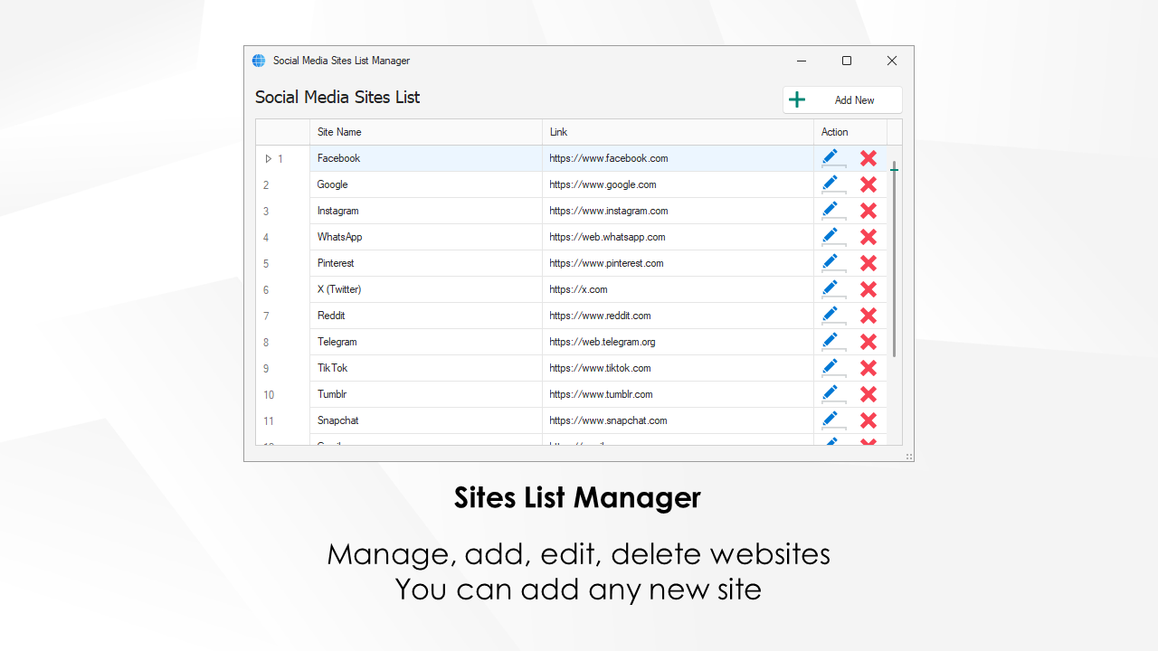This screenshot has width=1158, height=651.
Task: Click the Add New button
Action: [842, 100]
